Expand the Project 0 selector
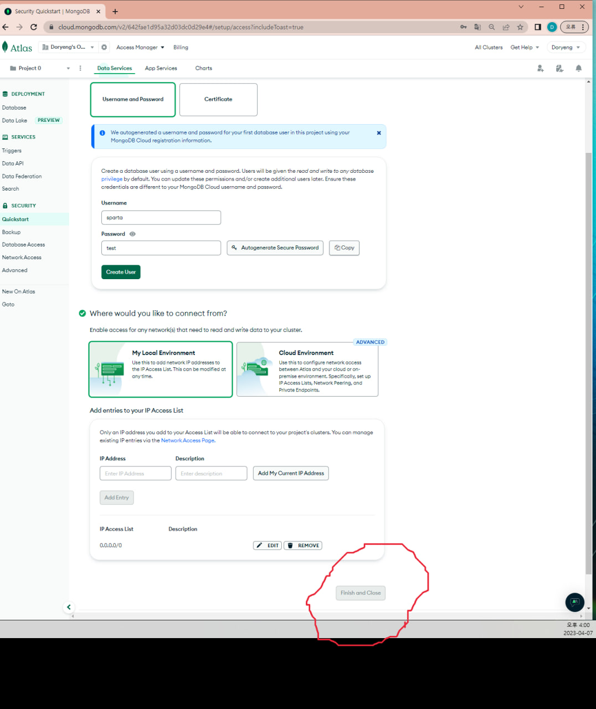Viewport: 596px width, 709px height. 40,68
